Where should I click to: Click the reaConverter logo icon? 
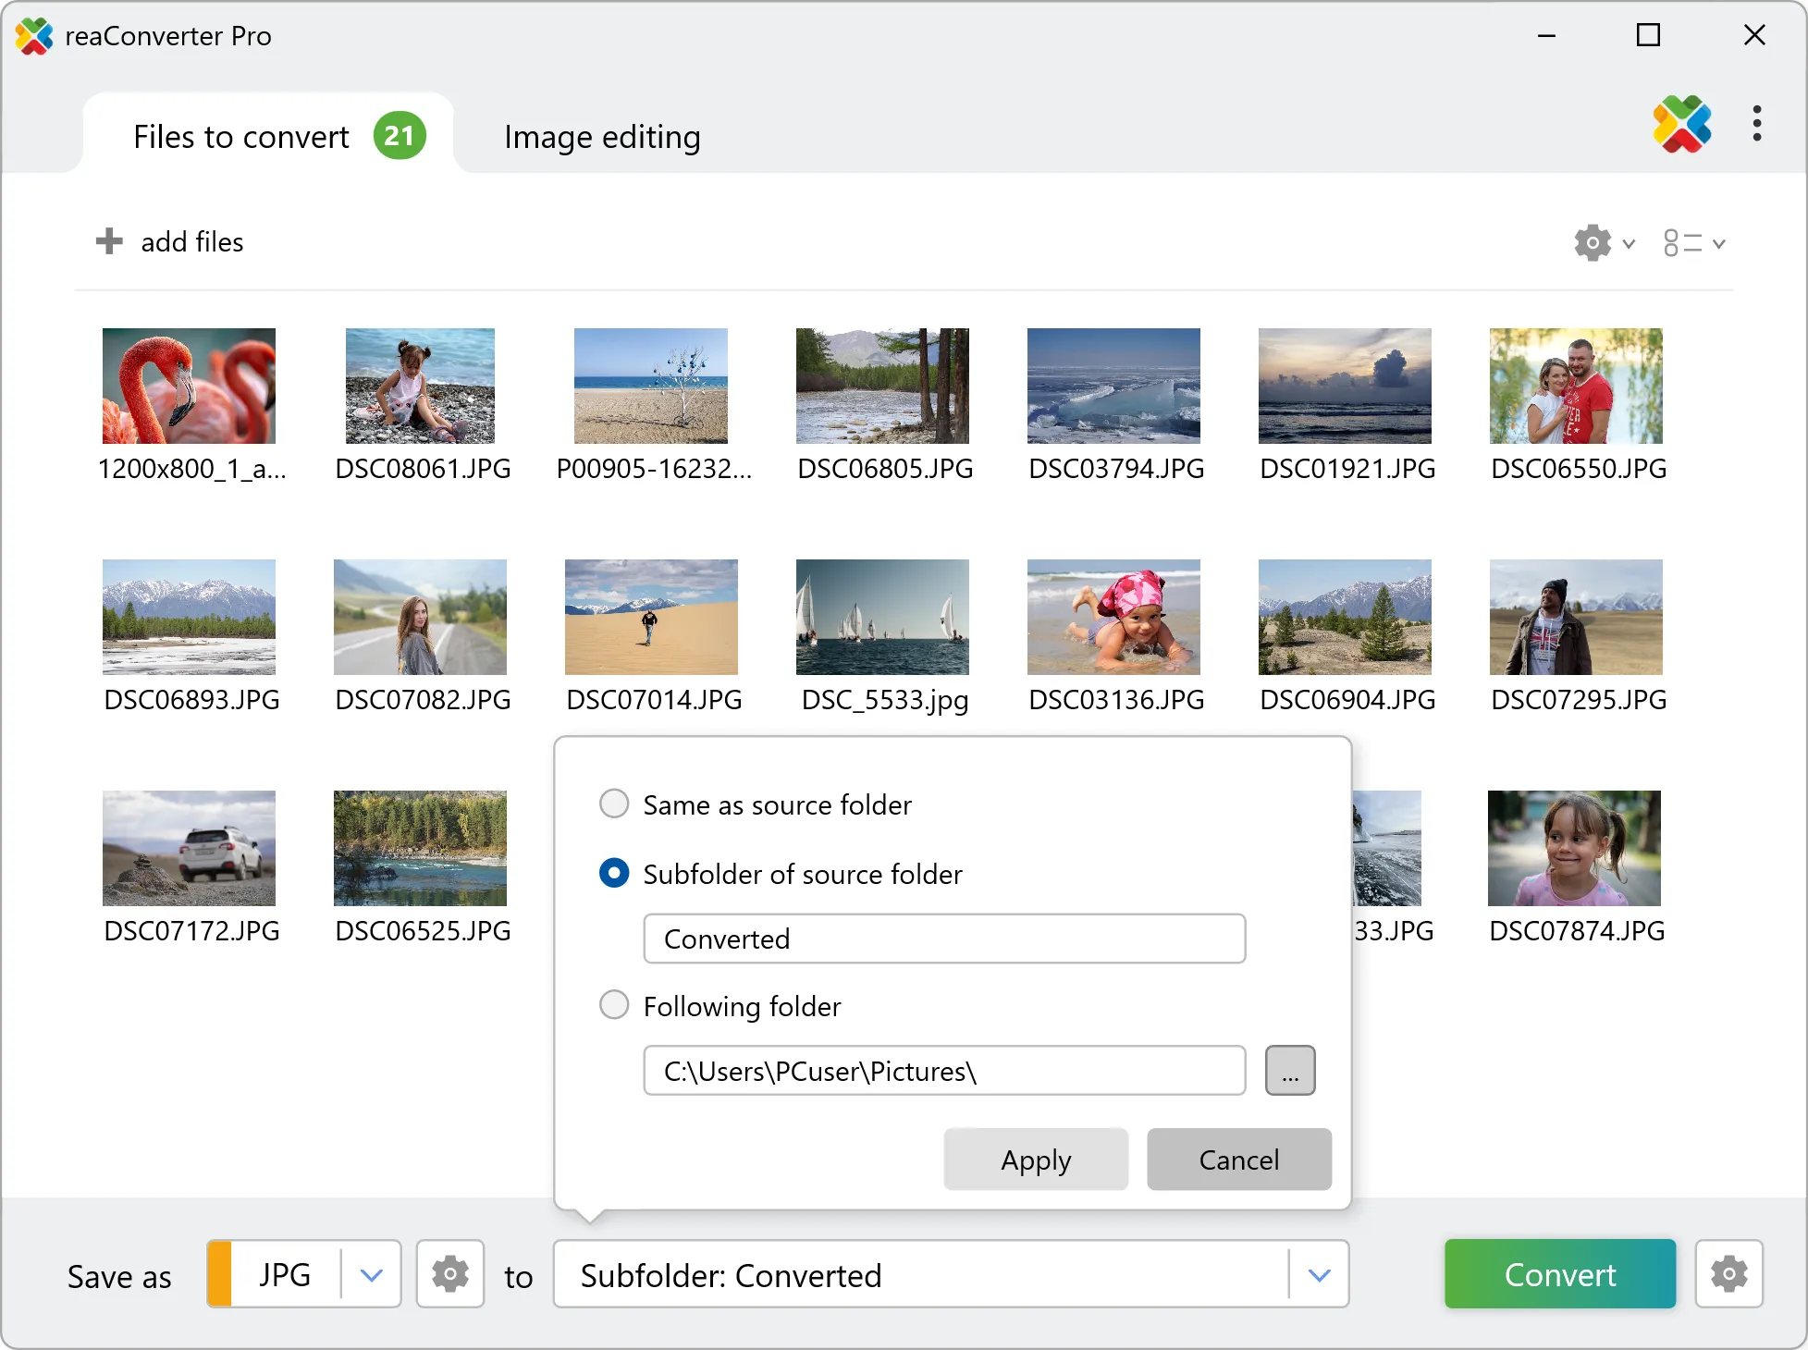(x=1681, y=125)
